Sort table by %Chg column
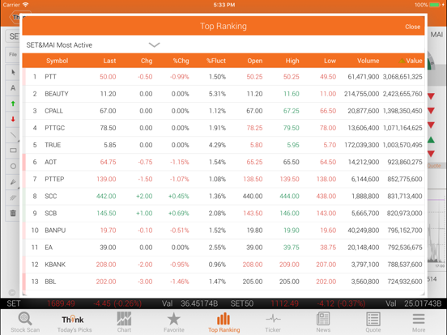 181,61
